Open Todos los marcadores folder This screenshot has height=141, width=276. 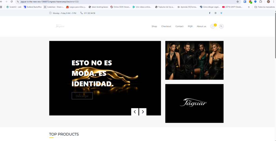point(265,7)
